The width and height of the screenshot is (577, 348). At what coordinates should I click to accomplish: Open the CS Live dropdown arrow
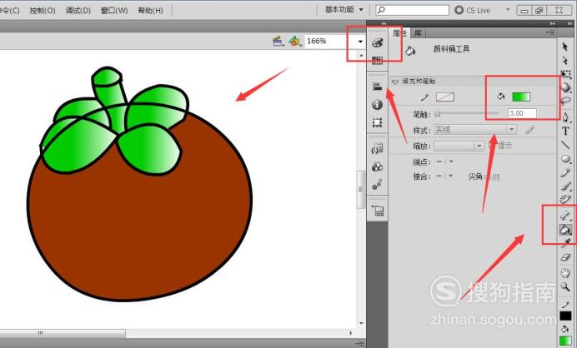tap(508, 9)
